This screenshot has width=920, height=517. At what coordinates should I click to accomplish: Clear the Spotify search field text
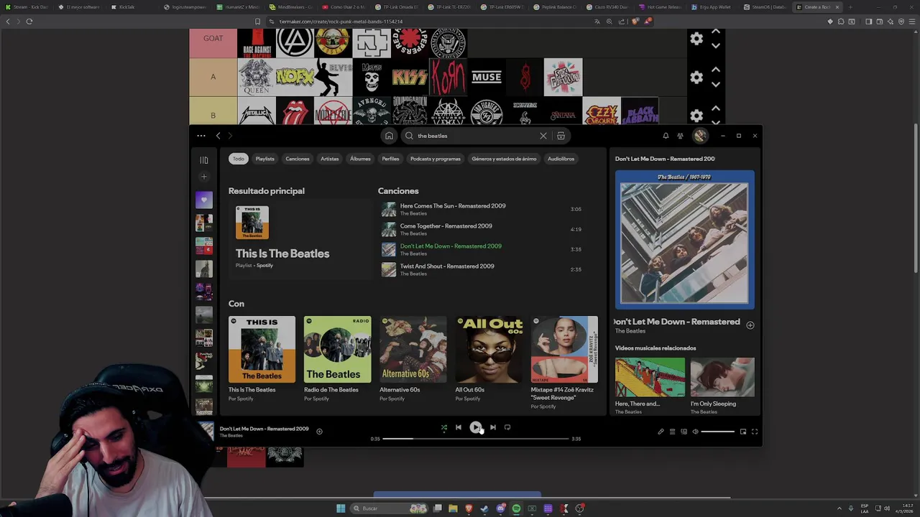pos(543,136)
